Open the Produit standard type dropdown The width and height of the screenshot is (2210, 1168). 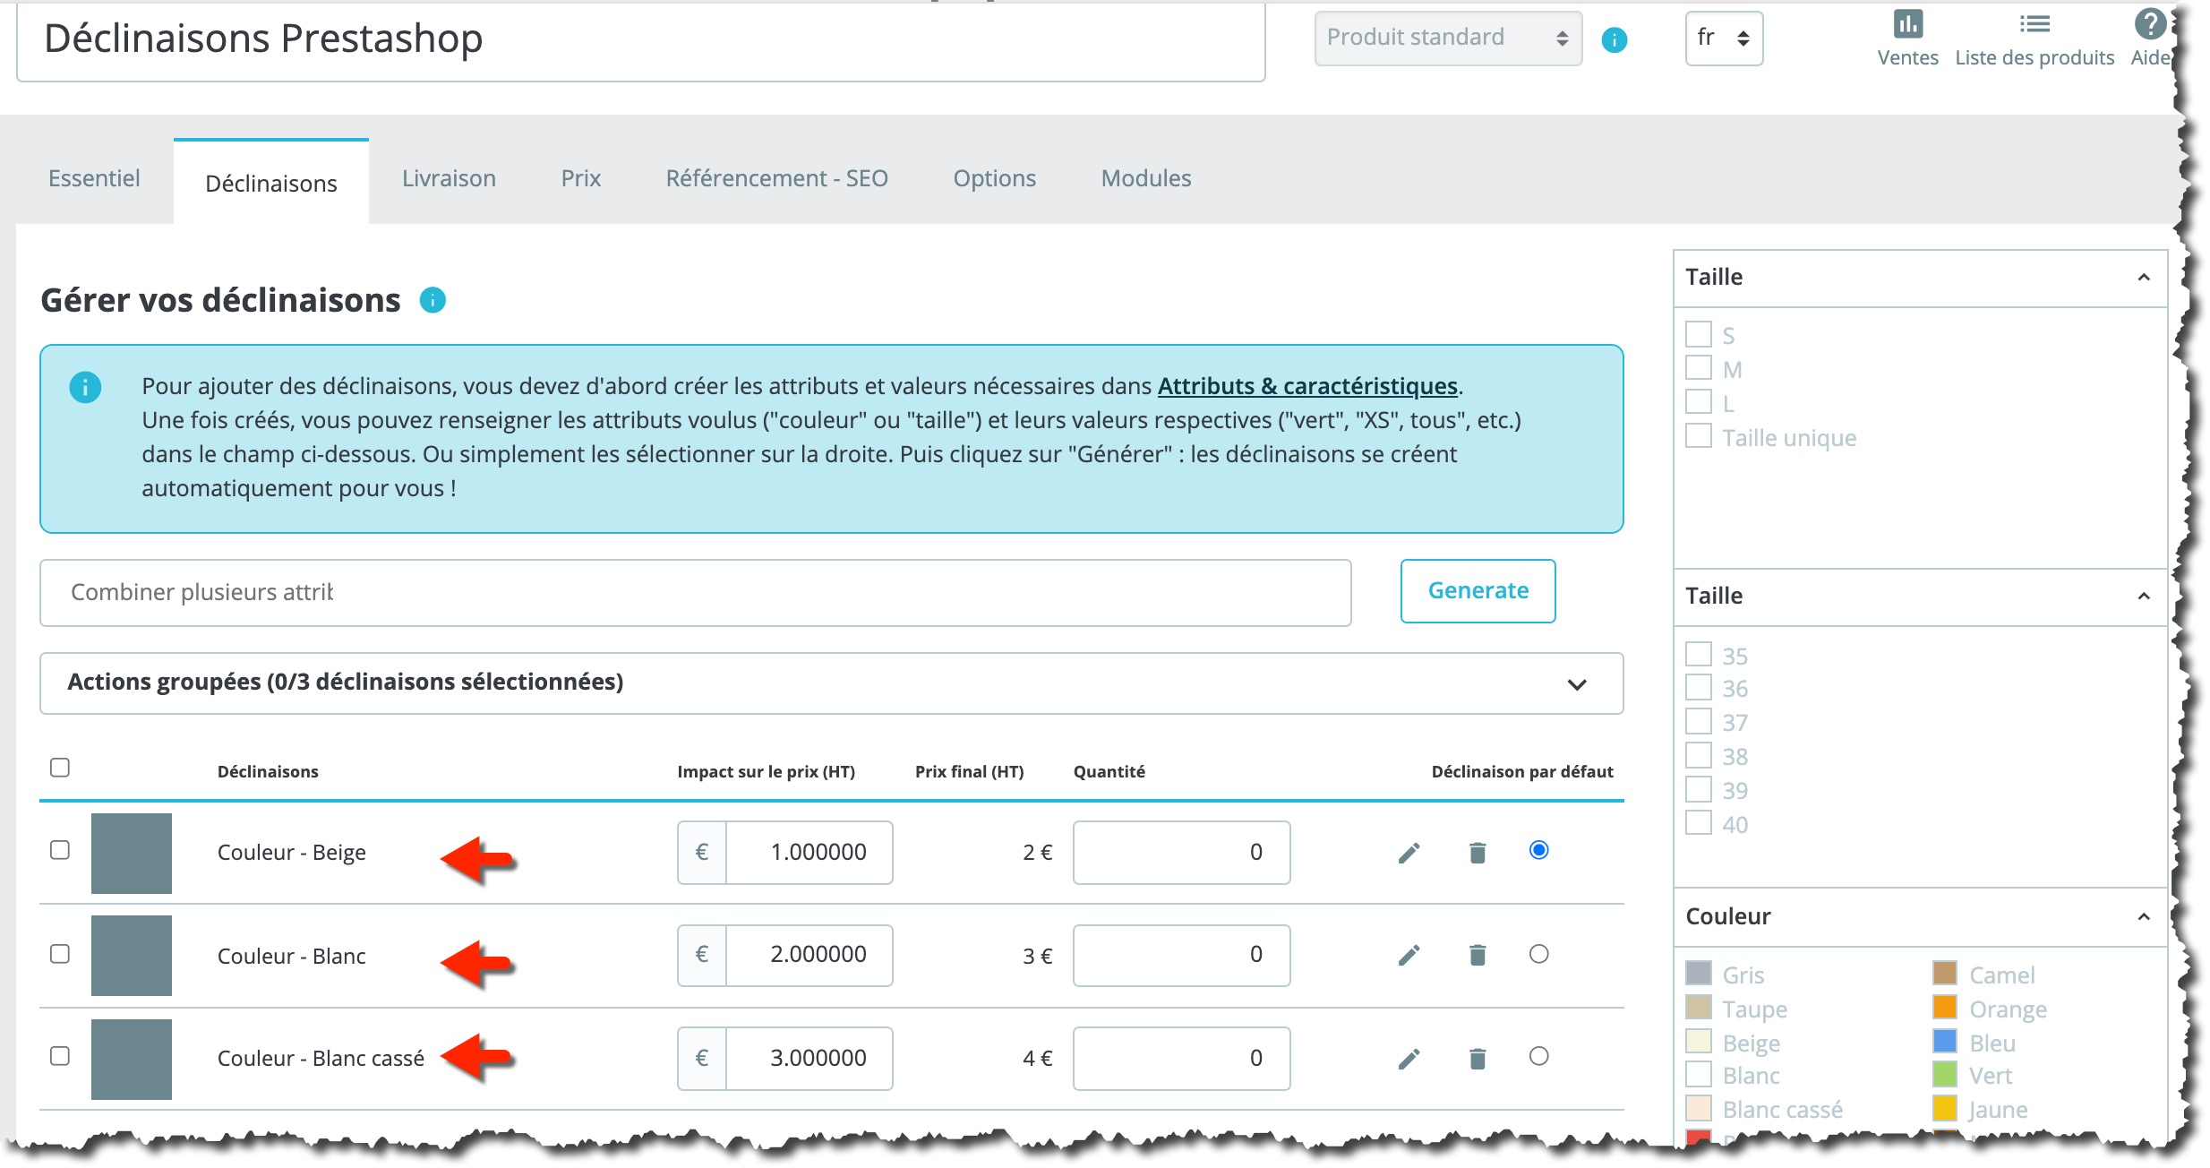(x=1448, y=39)
